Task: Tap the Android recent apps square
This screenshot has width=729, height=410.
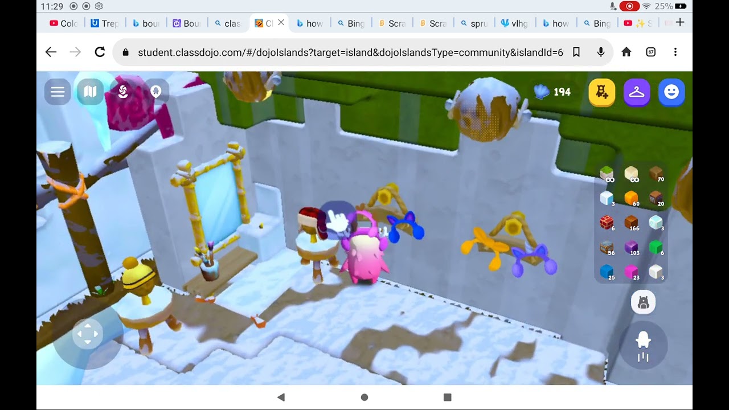Action: click(448, 397)
